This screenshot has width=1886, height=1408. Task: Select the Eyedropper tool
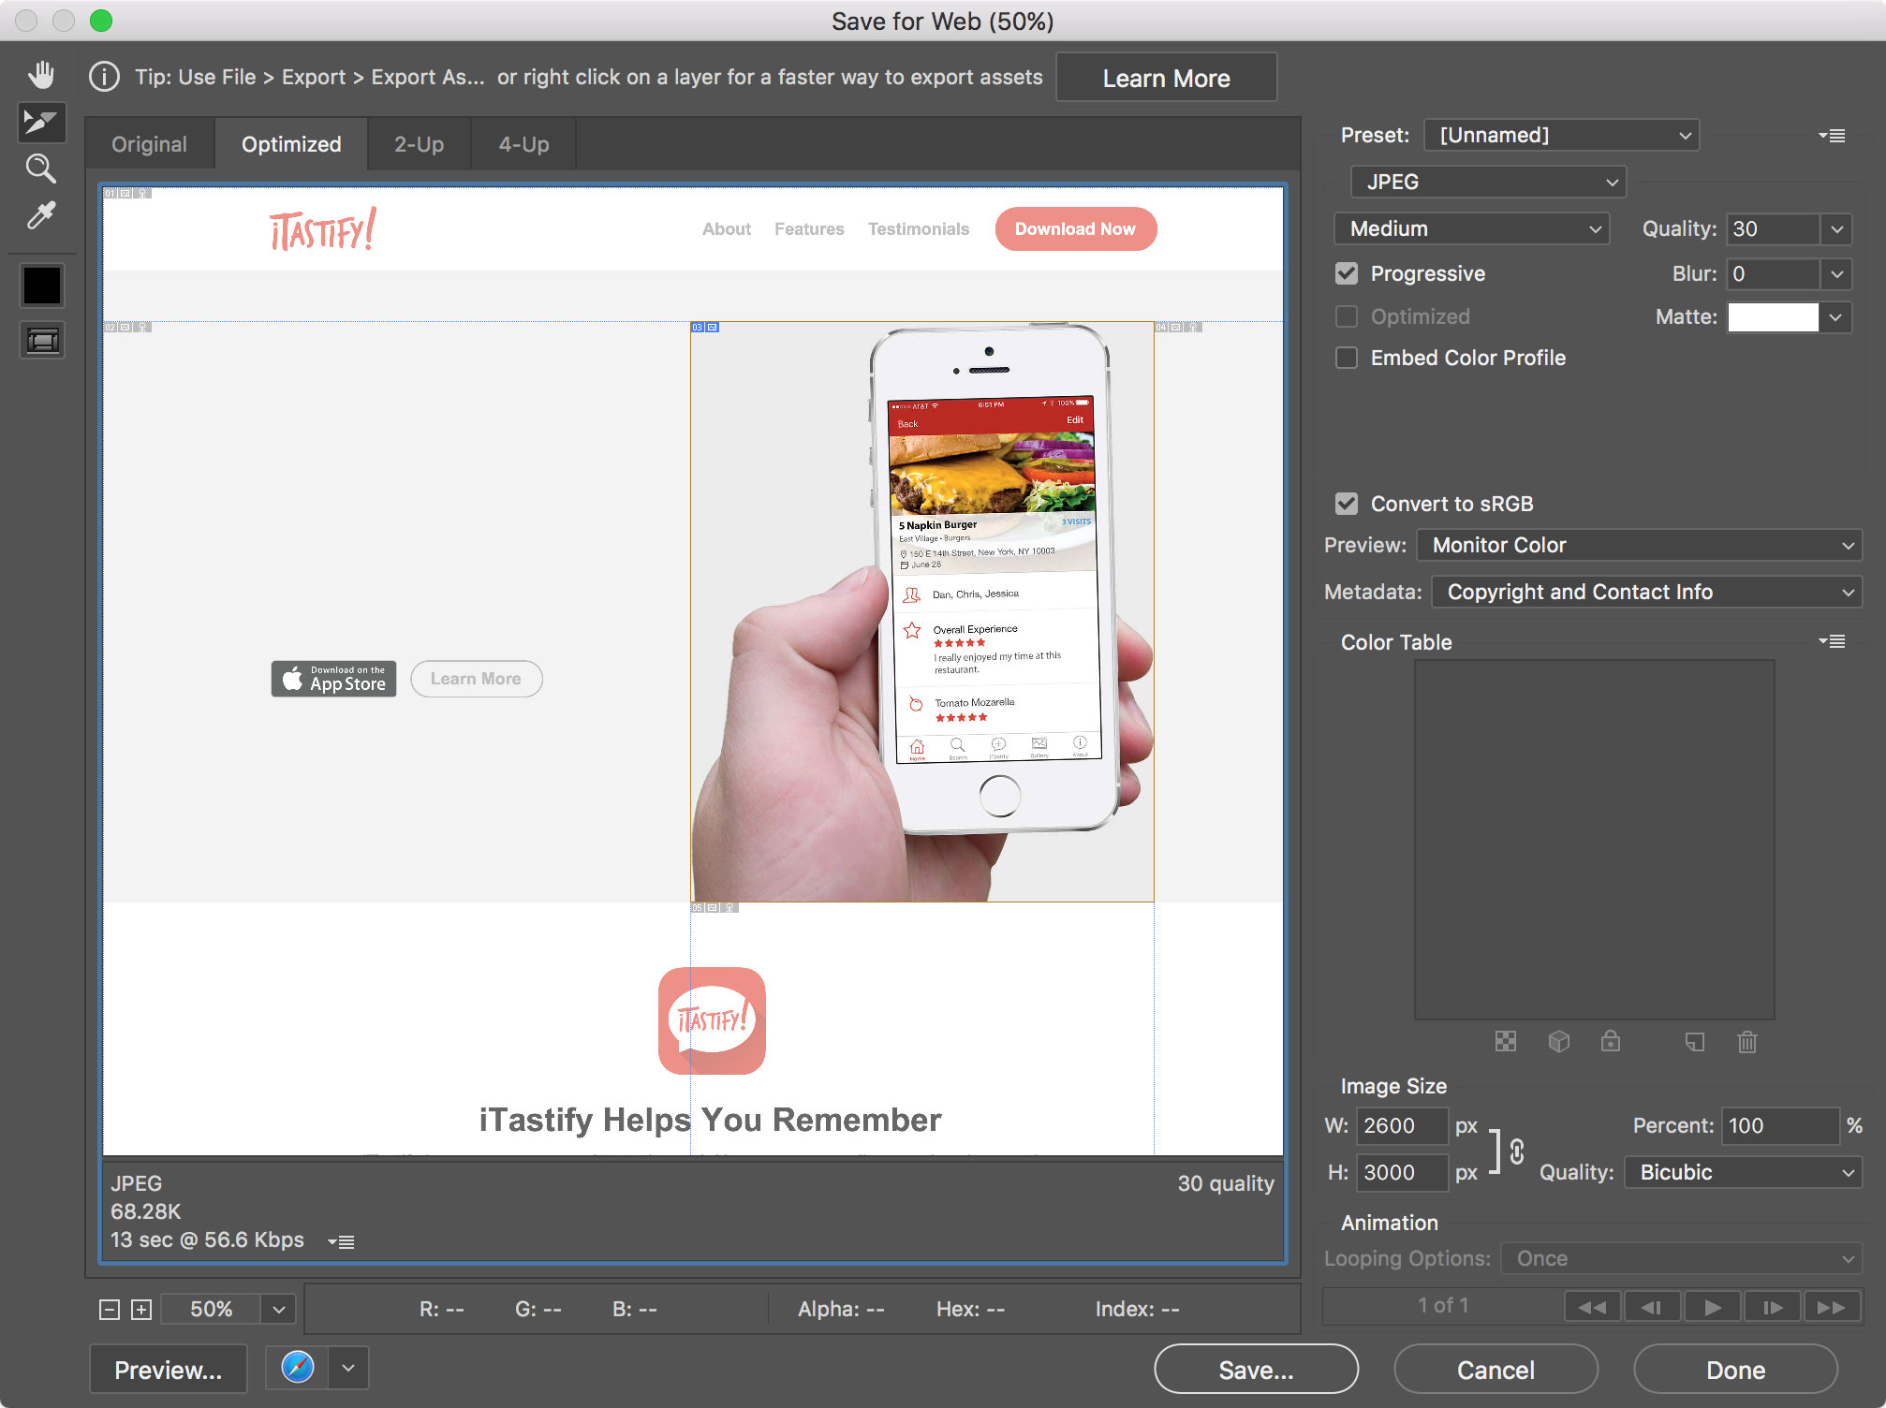41,216
